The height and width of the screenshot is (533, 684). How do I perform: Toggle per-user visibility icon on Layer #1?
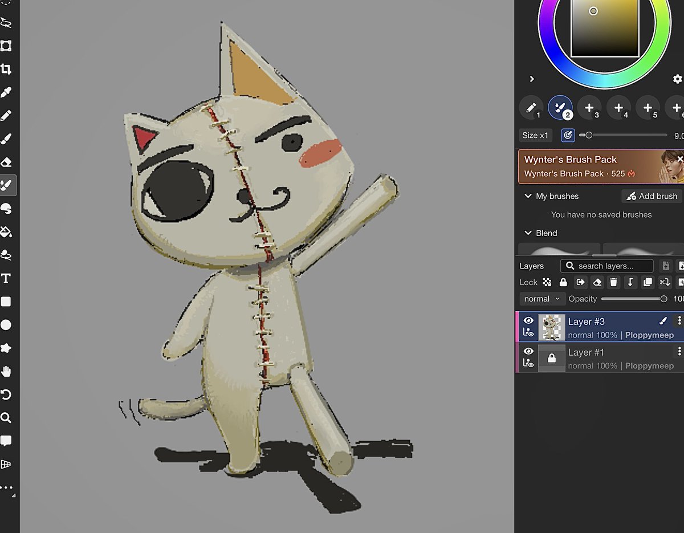[x=528, y=363]
